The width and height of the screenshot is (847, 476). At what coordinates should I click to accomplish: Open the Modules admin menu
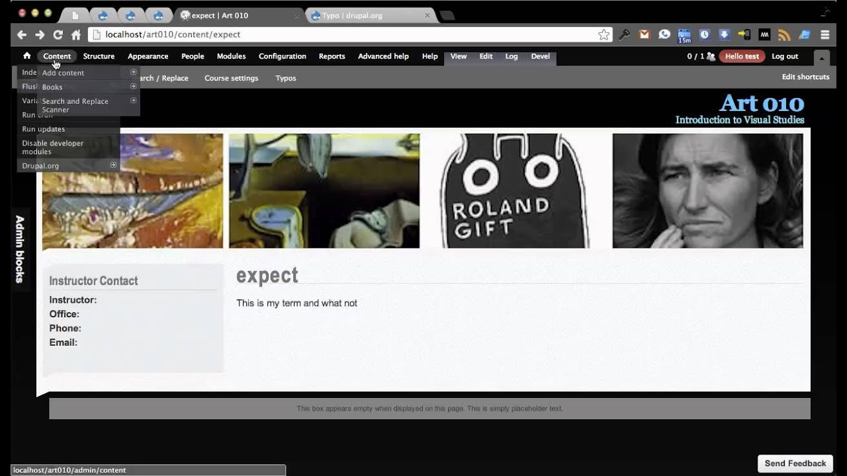coord(231,56)
